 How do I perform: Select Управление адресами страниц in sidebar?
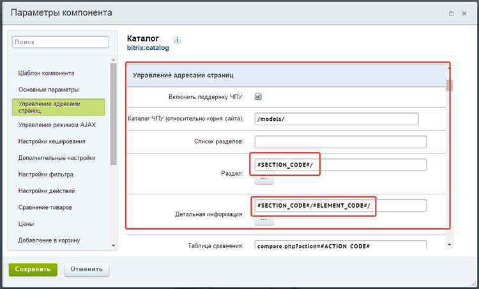click(58, 107)
